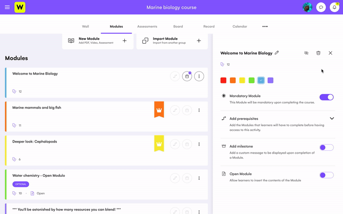Viewport: 343px width, 214px height.
Task: Click orange crown milestone on Marine mammals
Action: pos(159,110)
